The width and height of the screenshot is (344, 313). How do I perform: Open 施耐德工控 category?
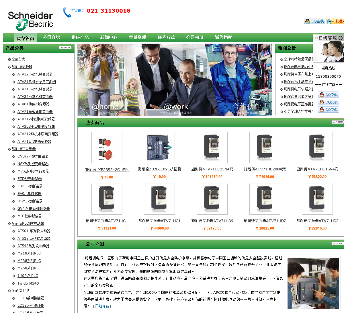pos(20,291)
